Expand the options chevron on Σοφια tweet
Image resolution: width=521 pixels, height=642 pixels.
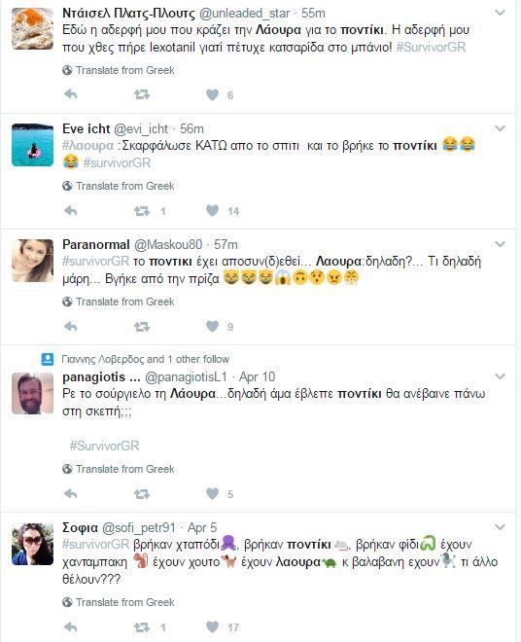[500, 527]
